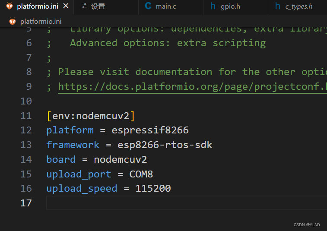
Task: Place cursor on empty line 17
Action: point(187,203)
